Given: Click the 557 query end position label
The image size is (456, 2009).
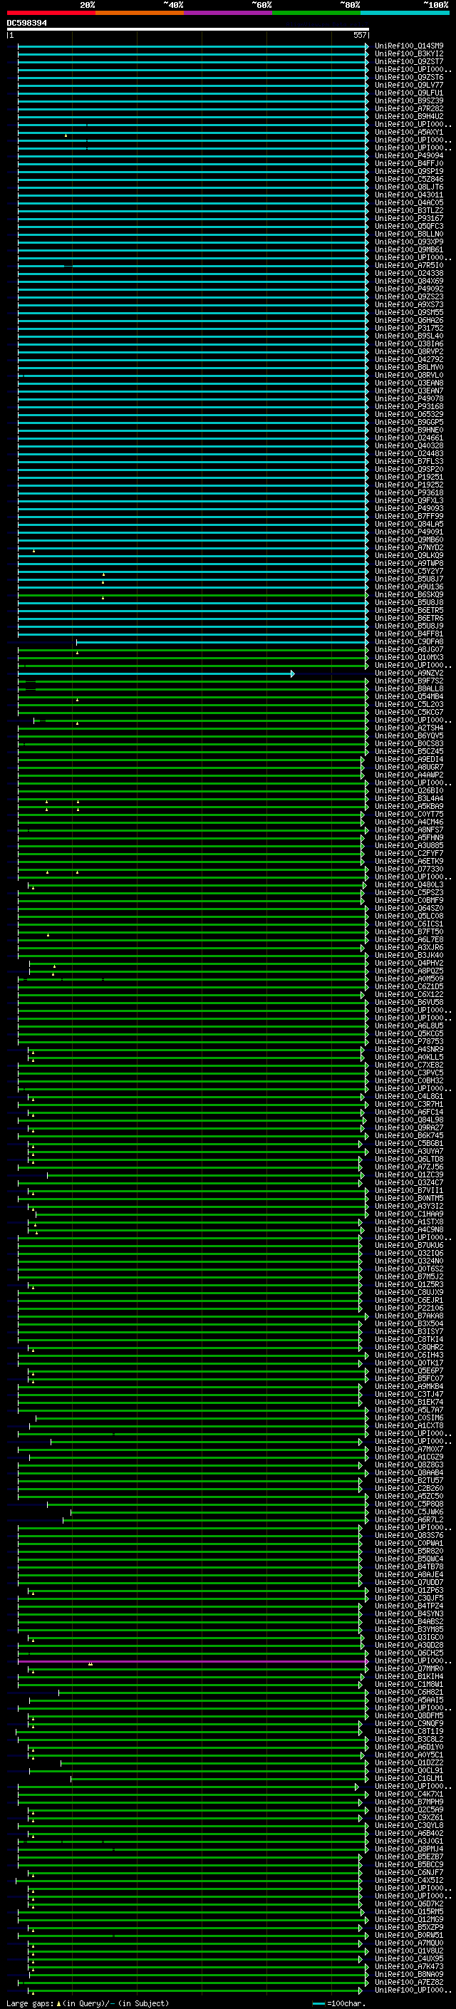Looking at the screenshot, I should pos(359,35).
